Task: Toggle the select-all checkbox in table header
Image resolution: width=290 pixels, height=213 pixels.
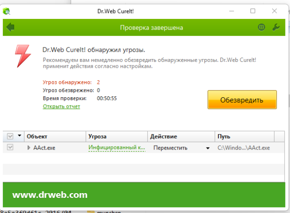Action: click(10, 137)
